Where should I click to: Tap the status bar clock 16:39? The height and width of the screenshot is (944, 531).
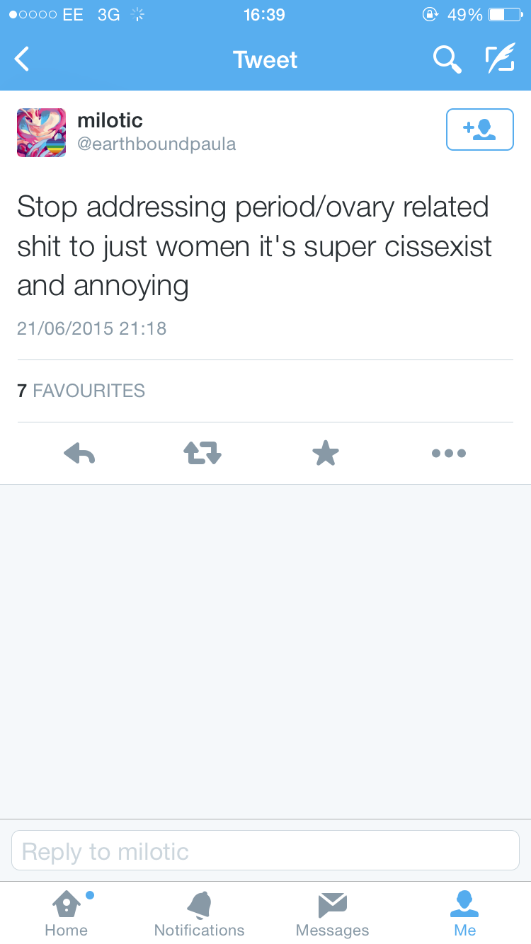(x=264, y=14)
